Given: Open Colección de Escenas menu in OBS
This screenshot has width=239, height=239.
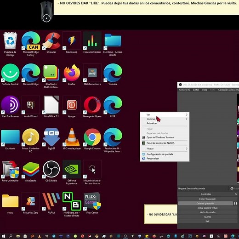Looking at the screenshot, I should 228,90.
